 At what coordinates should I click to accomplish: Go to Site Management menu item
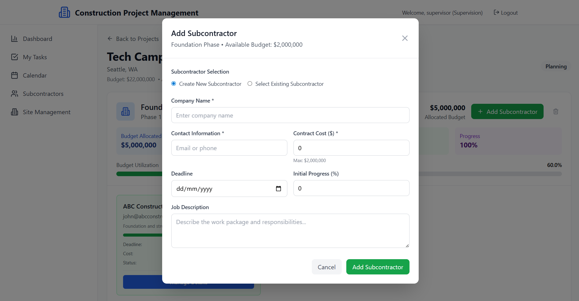click(46, 112)
